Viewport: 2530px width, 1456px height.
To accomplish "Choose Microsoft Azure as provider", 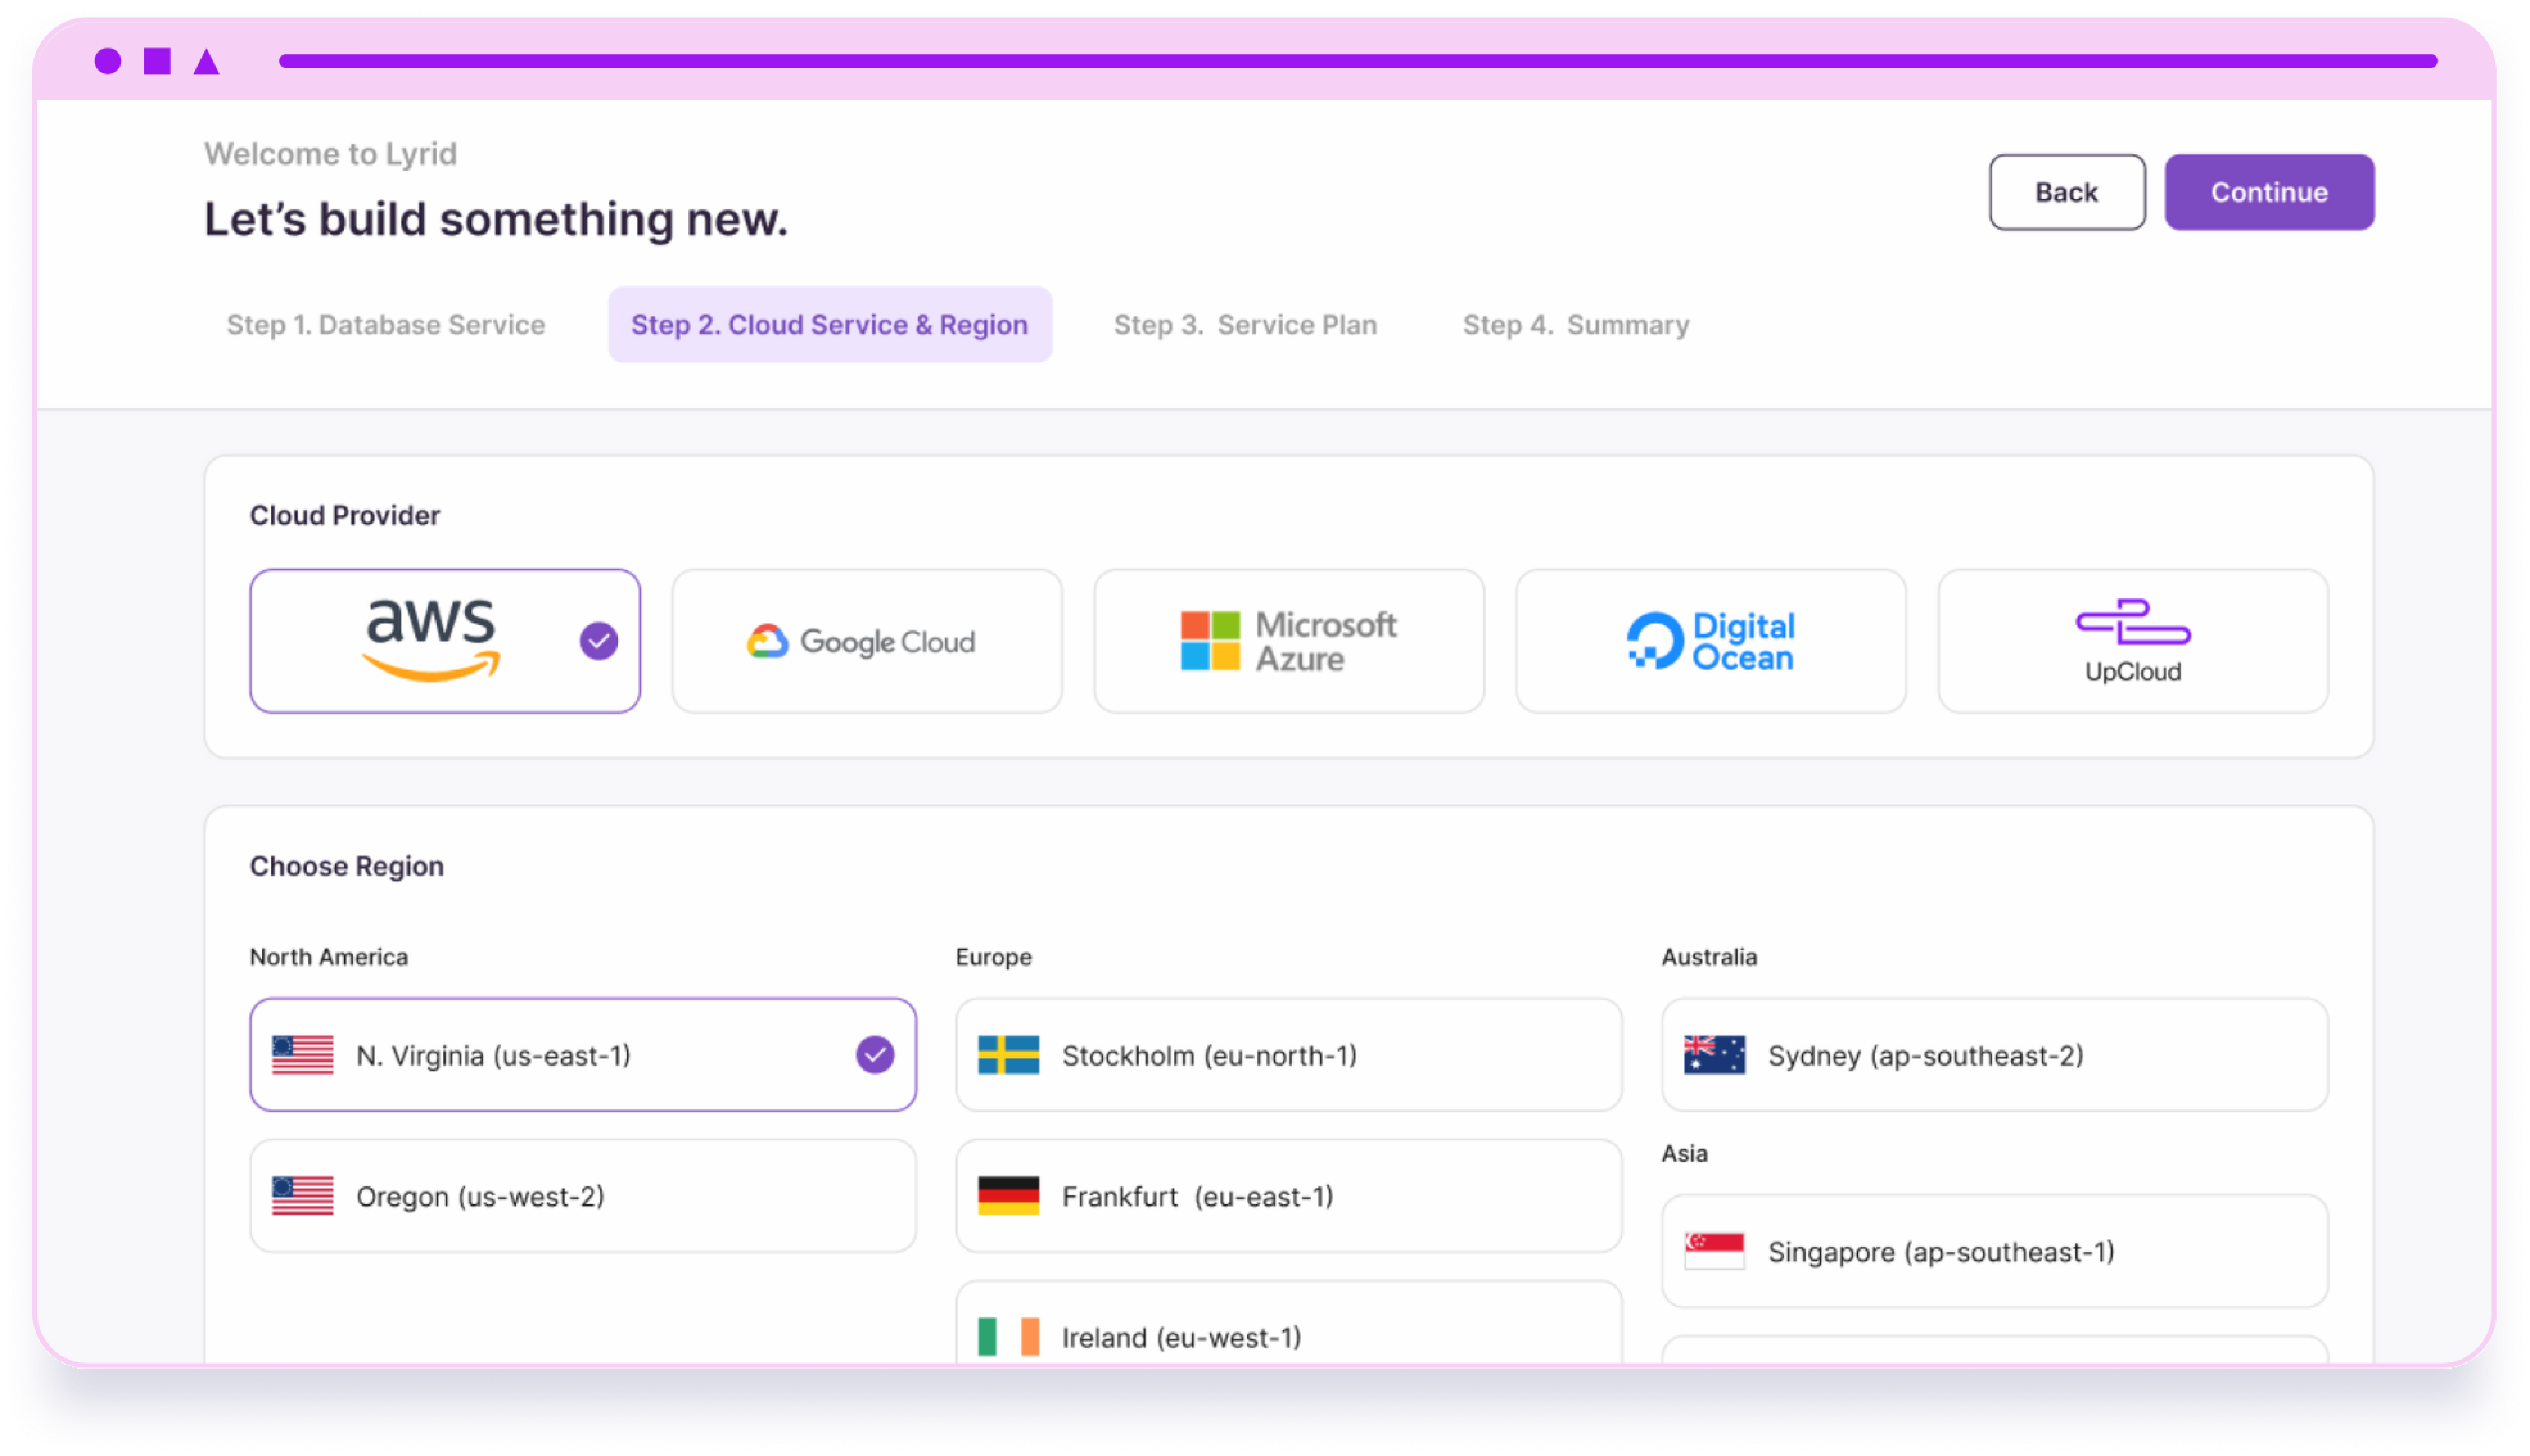I will (1289, 641).
